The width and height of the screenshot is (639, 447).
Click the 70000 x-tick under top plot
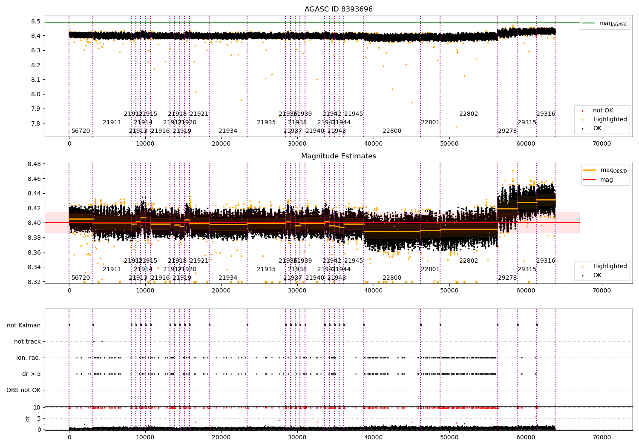point(602,144)
